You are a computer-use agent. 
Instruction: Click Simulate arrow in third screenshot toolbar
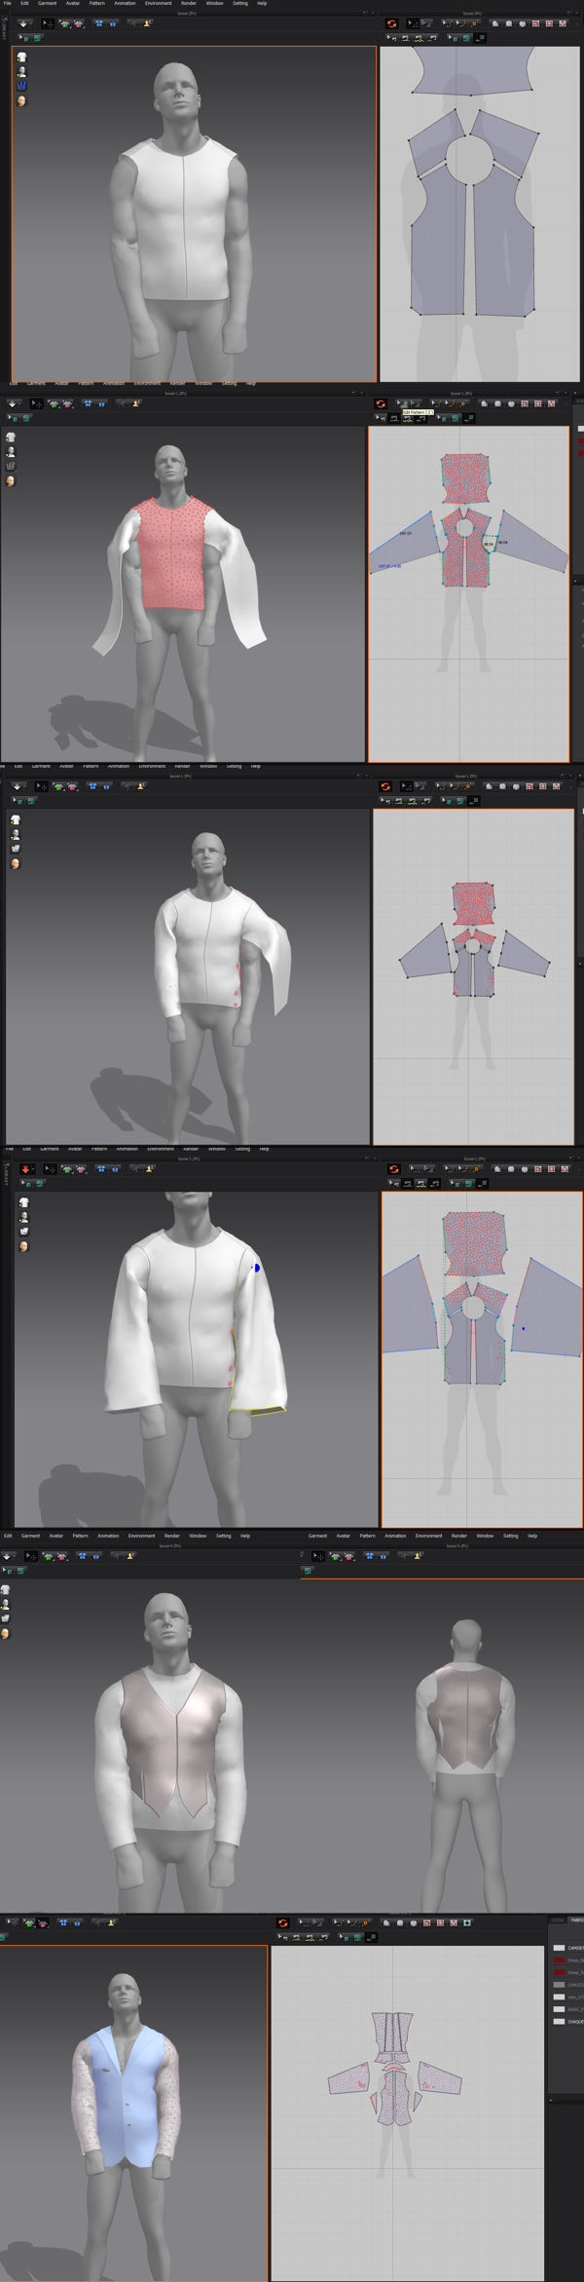click(x=18, y=786)
